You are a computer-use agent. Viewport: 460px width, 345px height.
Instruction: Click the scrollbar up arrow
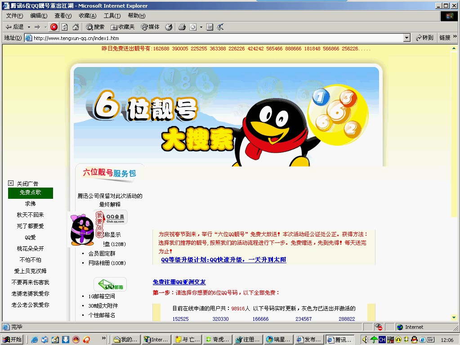454,48
